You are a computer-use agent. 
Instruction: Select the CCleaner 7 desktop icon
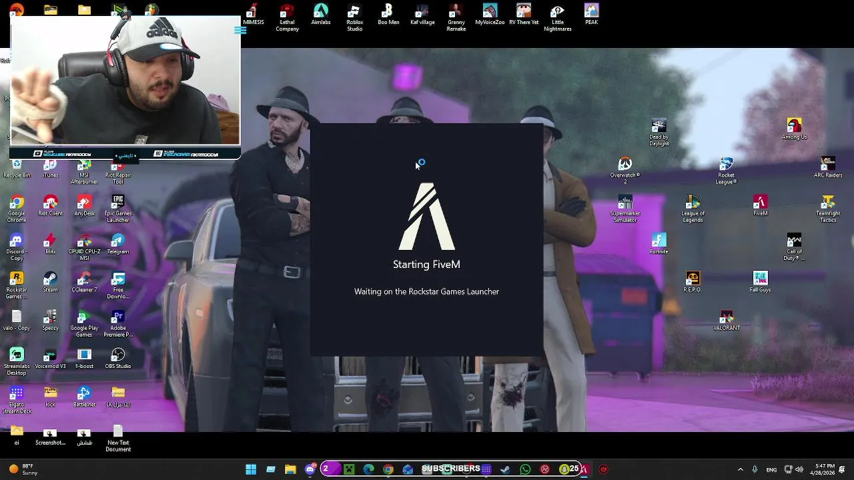(x=84, y=282)
